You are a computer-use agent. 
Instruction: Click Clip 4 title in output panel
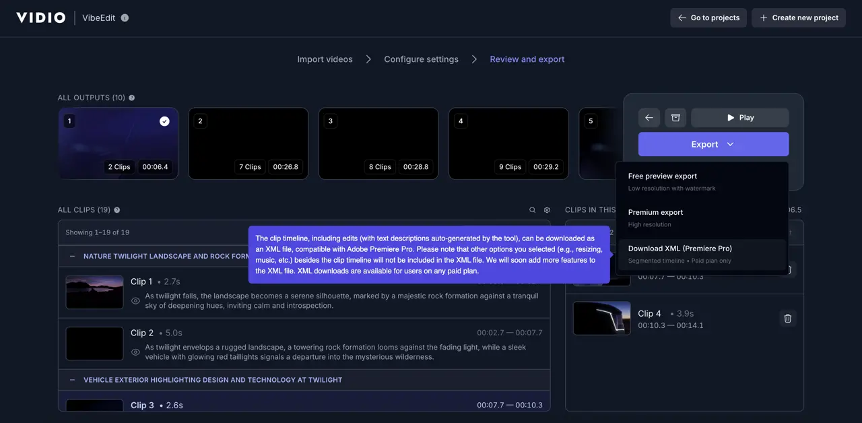650,313
